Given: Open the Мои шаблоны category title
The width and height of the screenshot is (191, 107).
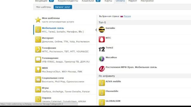Looking at the screenshot, I should coord(51,18).
